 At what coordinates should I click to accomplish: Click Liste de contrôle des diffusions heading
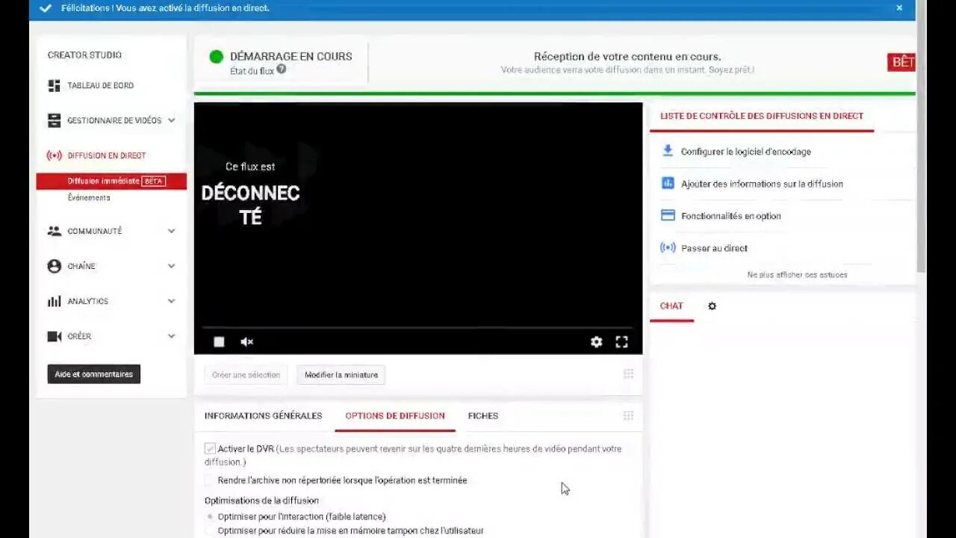[x=762, y=116]
